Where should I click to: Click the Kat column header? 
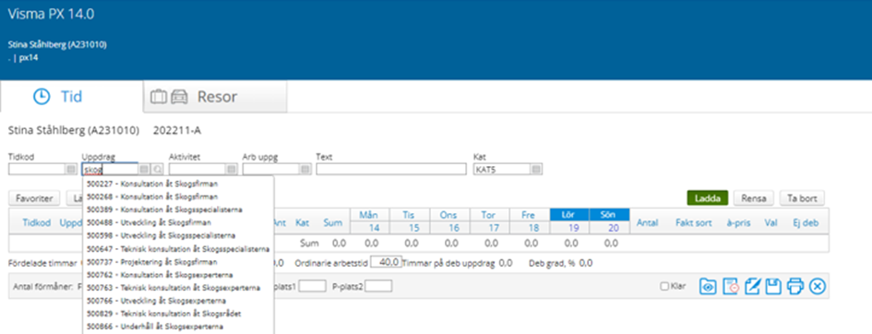coord(303,222)
